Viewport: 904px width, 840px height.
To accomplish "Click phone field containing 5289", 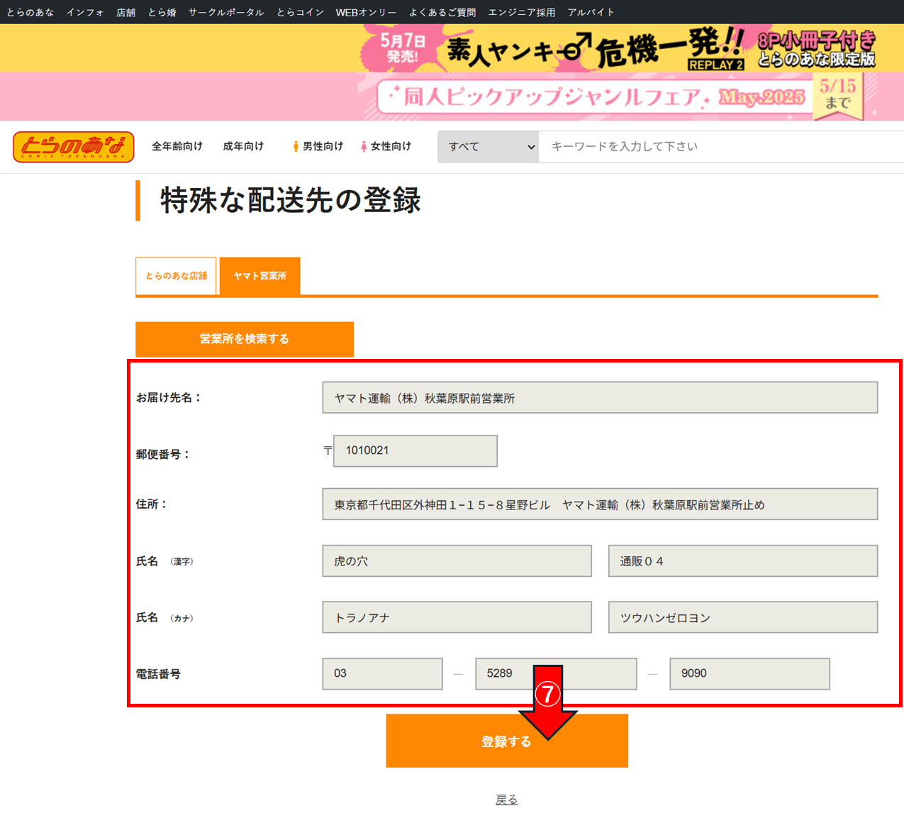I will (x=556, y=674).
